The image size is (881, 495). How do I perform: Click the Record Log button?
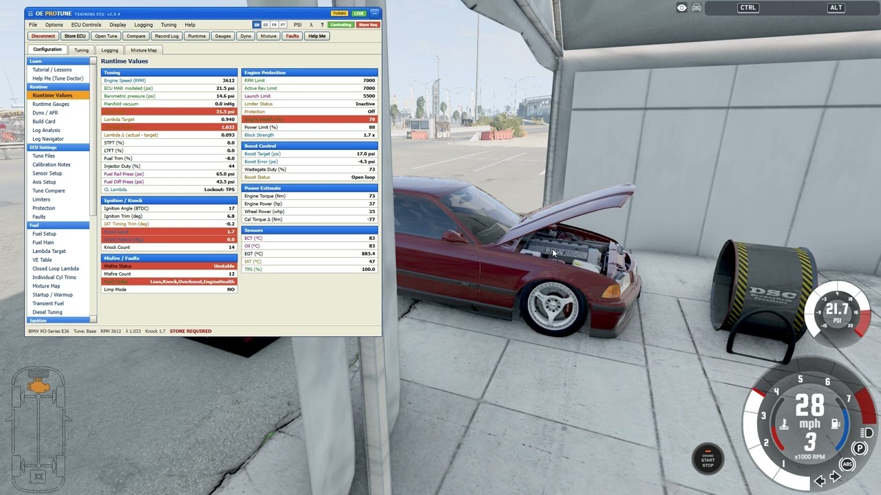[x=167, y=36]
